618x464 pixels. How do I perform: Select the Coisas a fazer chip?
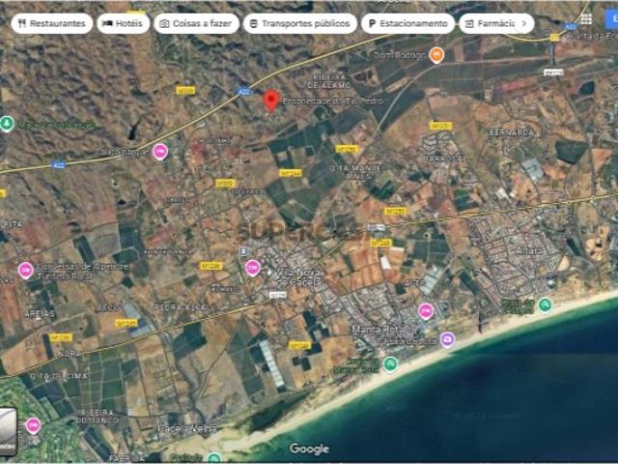pos(196,23)
